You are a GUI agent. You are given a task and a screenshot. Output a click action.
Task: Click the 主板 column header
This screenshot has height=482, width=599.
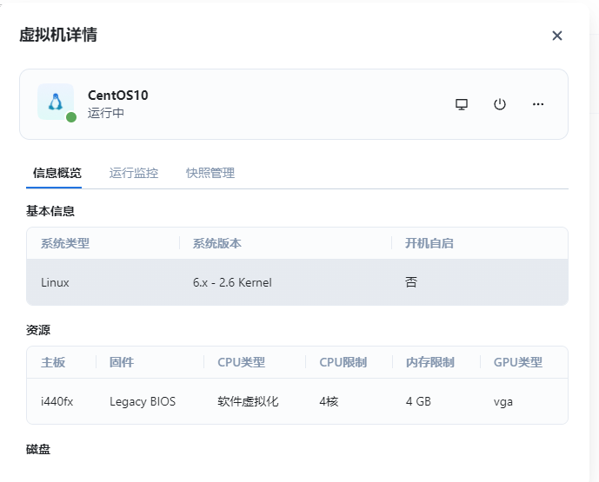(53, 362)
